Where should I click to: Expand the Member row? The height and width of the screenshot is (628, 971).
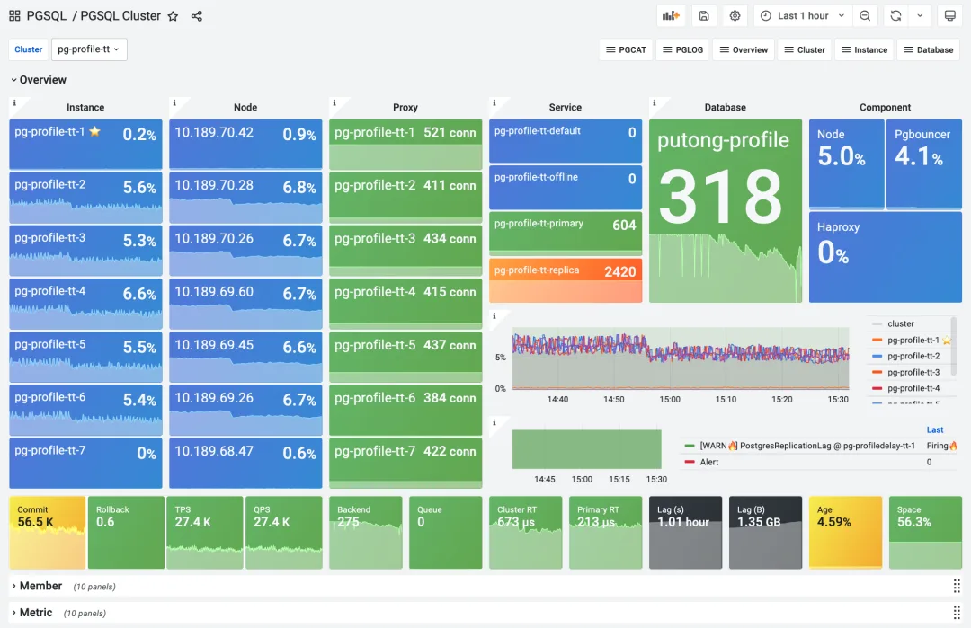point(40,586)
